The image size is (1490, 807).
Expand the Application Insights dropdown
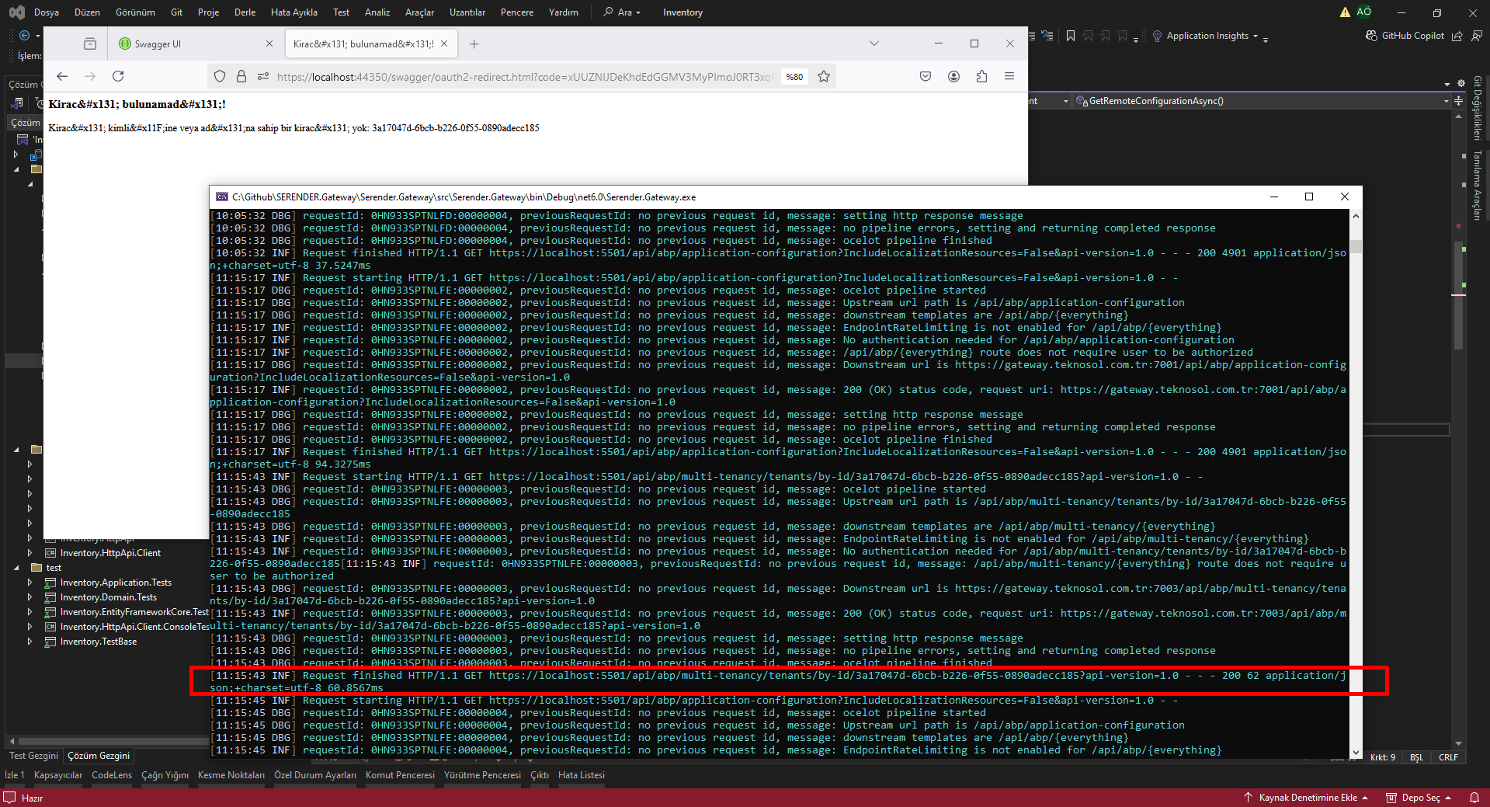click(1256, 36)
